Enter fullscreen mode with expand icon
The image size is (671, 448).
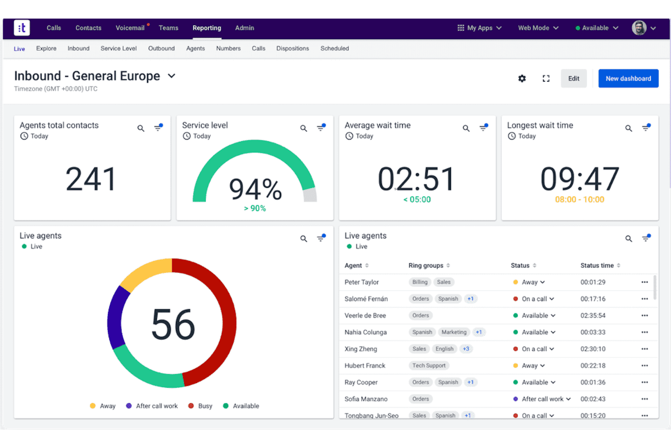[546, 79]
